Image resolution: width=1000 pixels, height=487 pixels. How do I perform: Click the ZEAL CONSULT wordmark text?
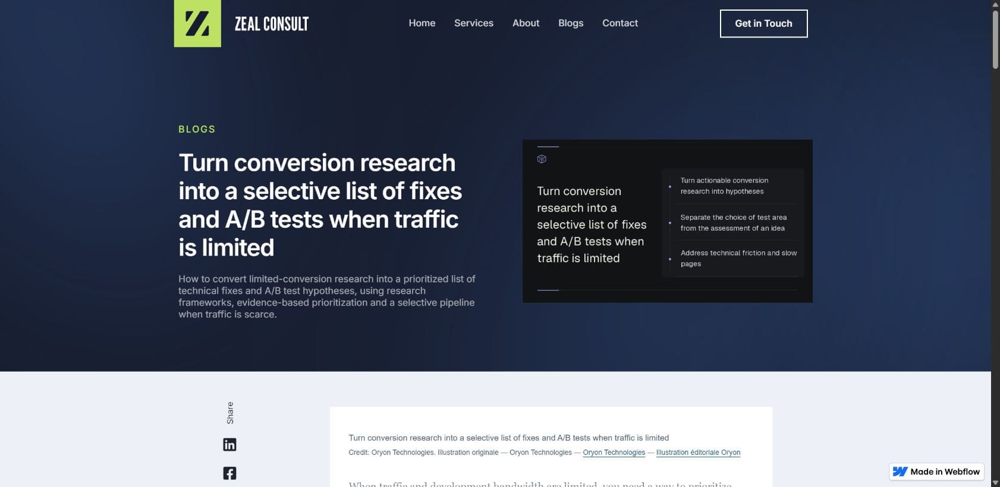[272, 24]
